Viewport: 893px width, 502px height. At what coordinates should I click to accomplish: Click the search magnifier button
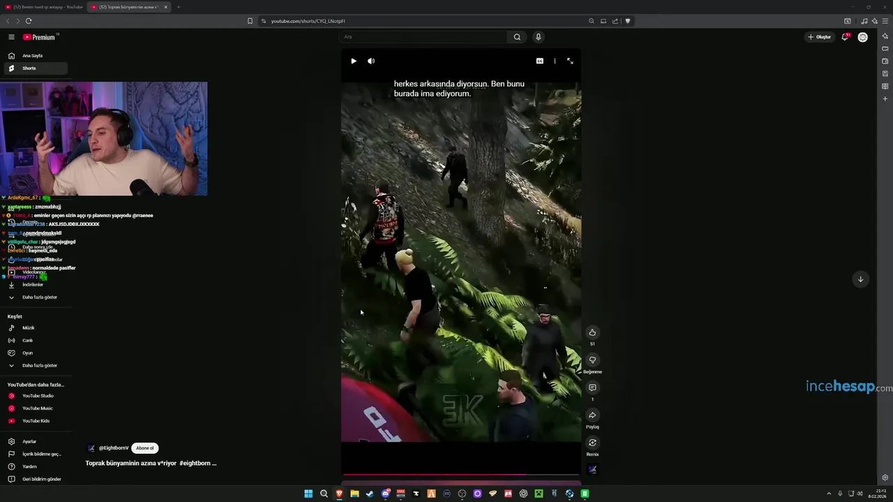(517, 37)
